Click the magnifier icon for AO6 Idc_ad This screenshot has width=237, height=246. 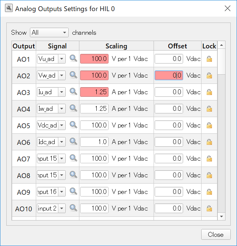click(x=73, y=141)
